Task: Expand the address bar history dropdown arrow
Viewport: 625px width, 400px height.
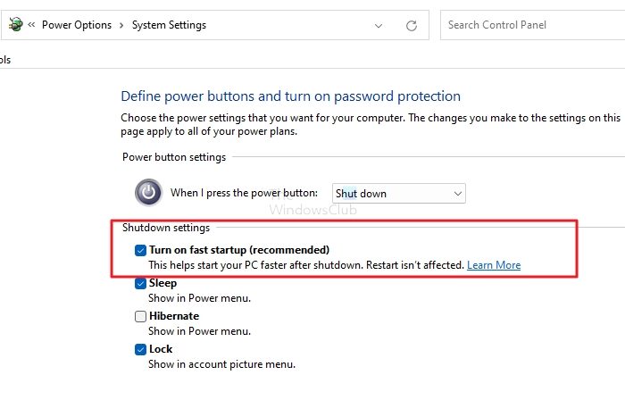Action: tap(378, 25)
